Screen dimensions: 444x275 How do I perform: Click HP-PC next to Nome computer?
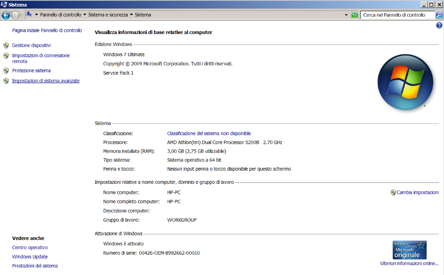pos(173,192)
